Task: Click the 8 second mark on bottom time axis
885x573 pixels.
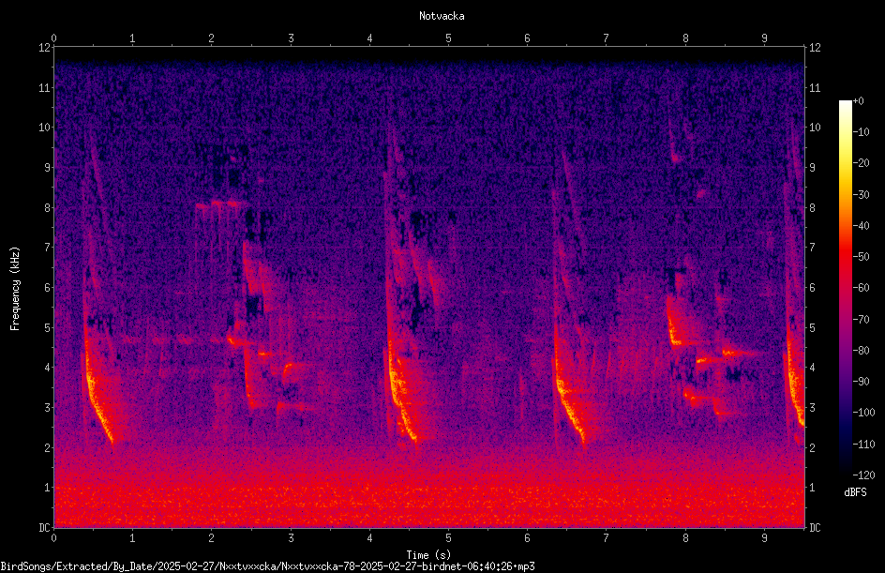Action: coord(685,538)
